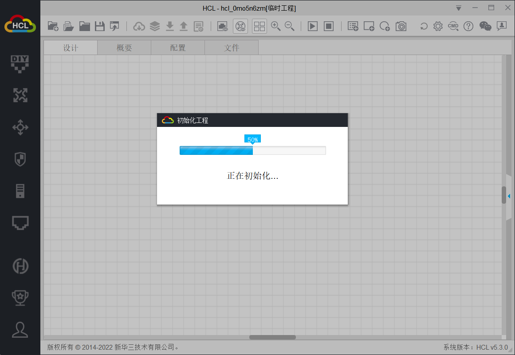Click system version HCL v5.3.0 text
This screenshot has height=355, width=515.
476,347
